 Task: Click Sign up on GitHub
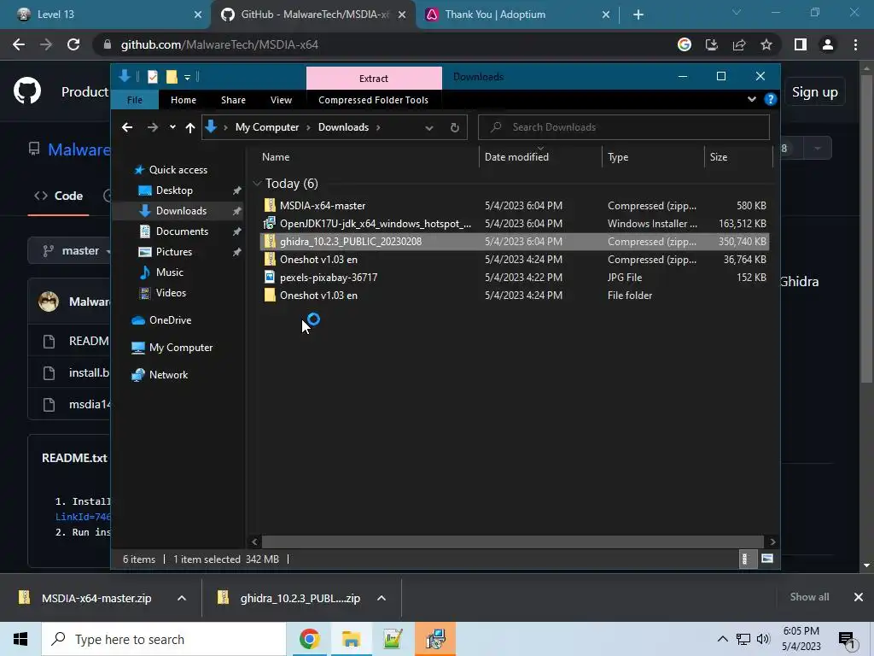tap(814, 92)
